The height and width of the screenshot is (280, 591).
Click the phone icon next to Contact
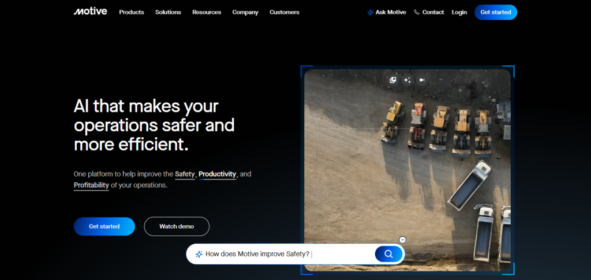(x=417, y=12)
